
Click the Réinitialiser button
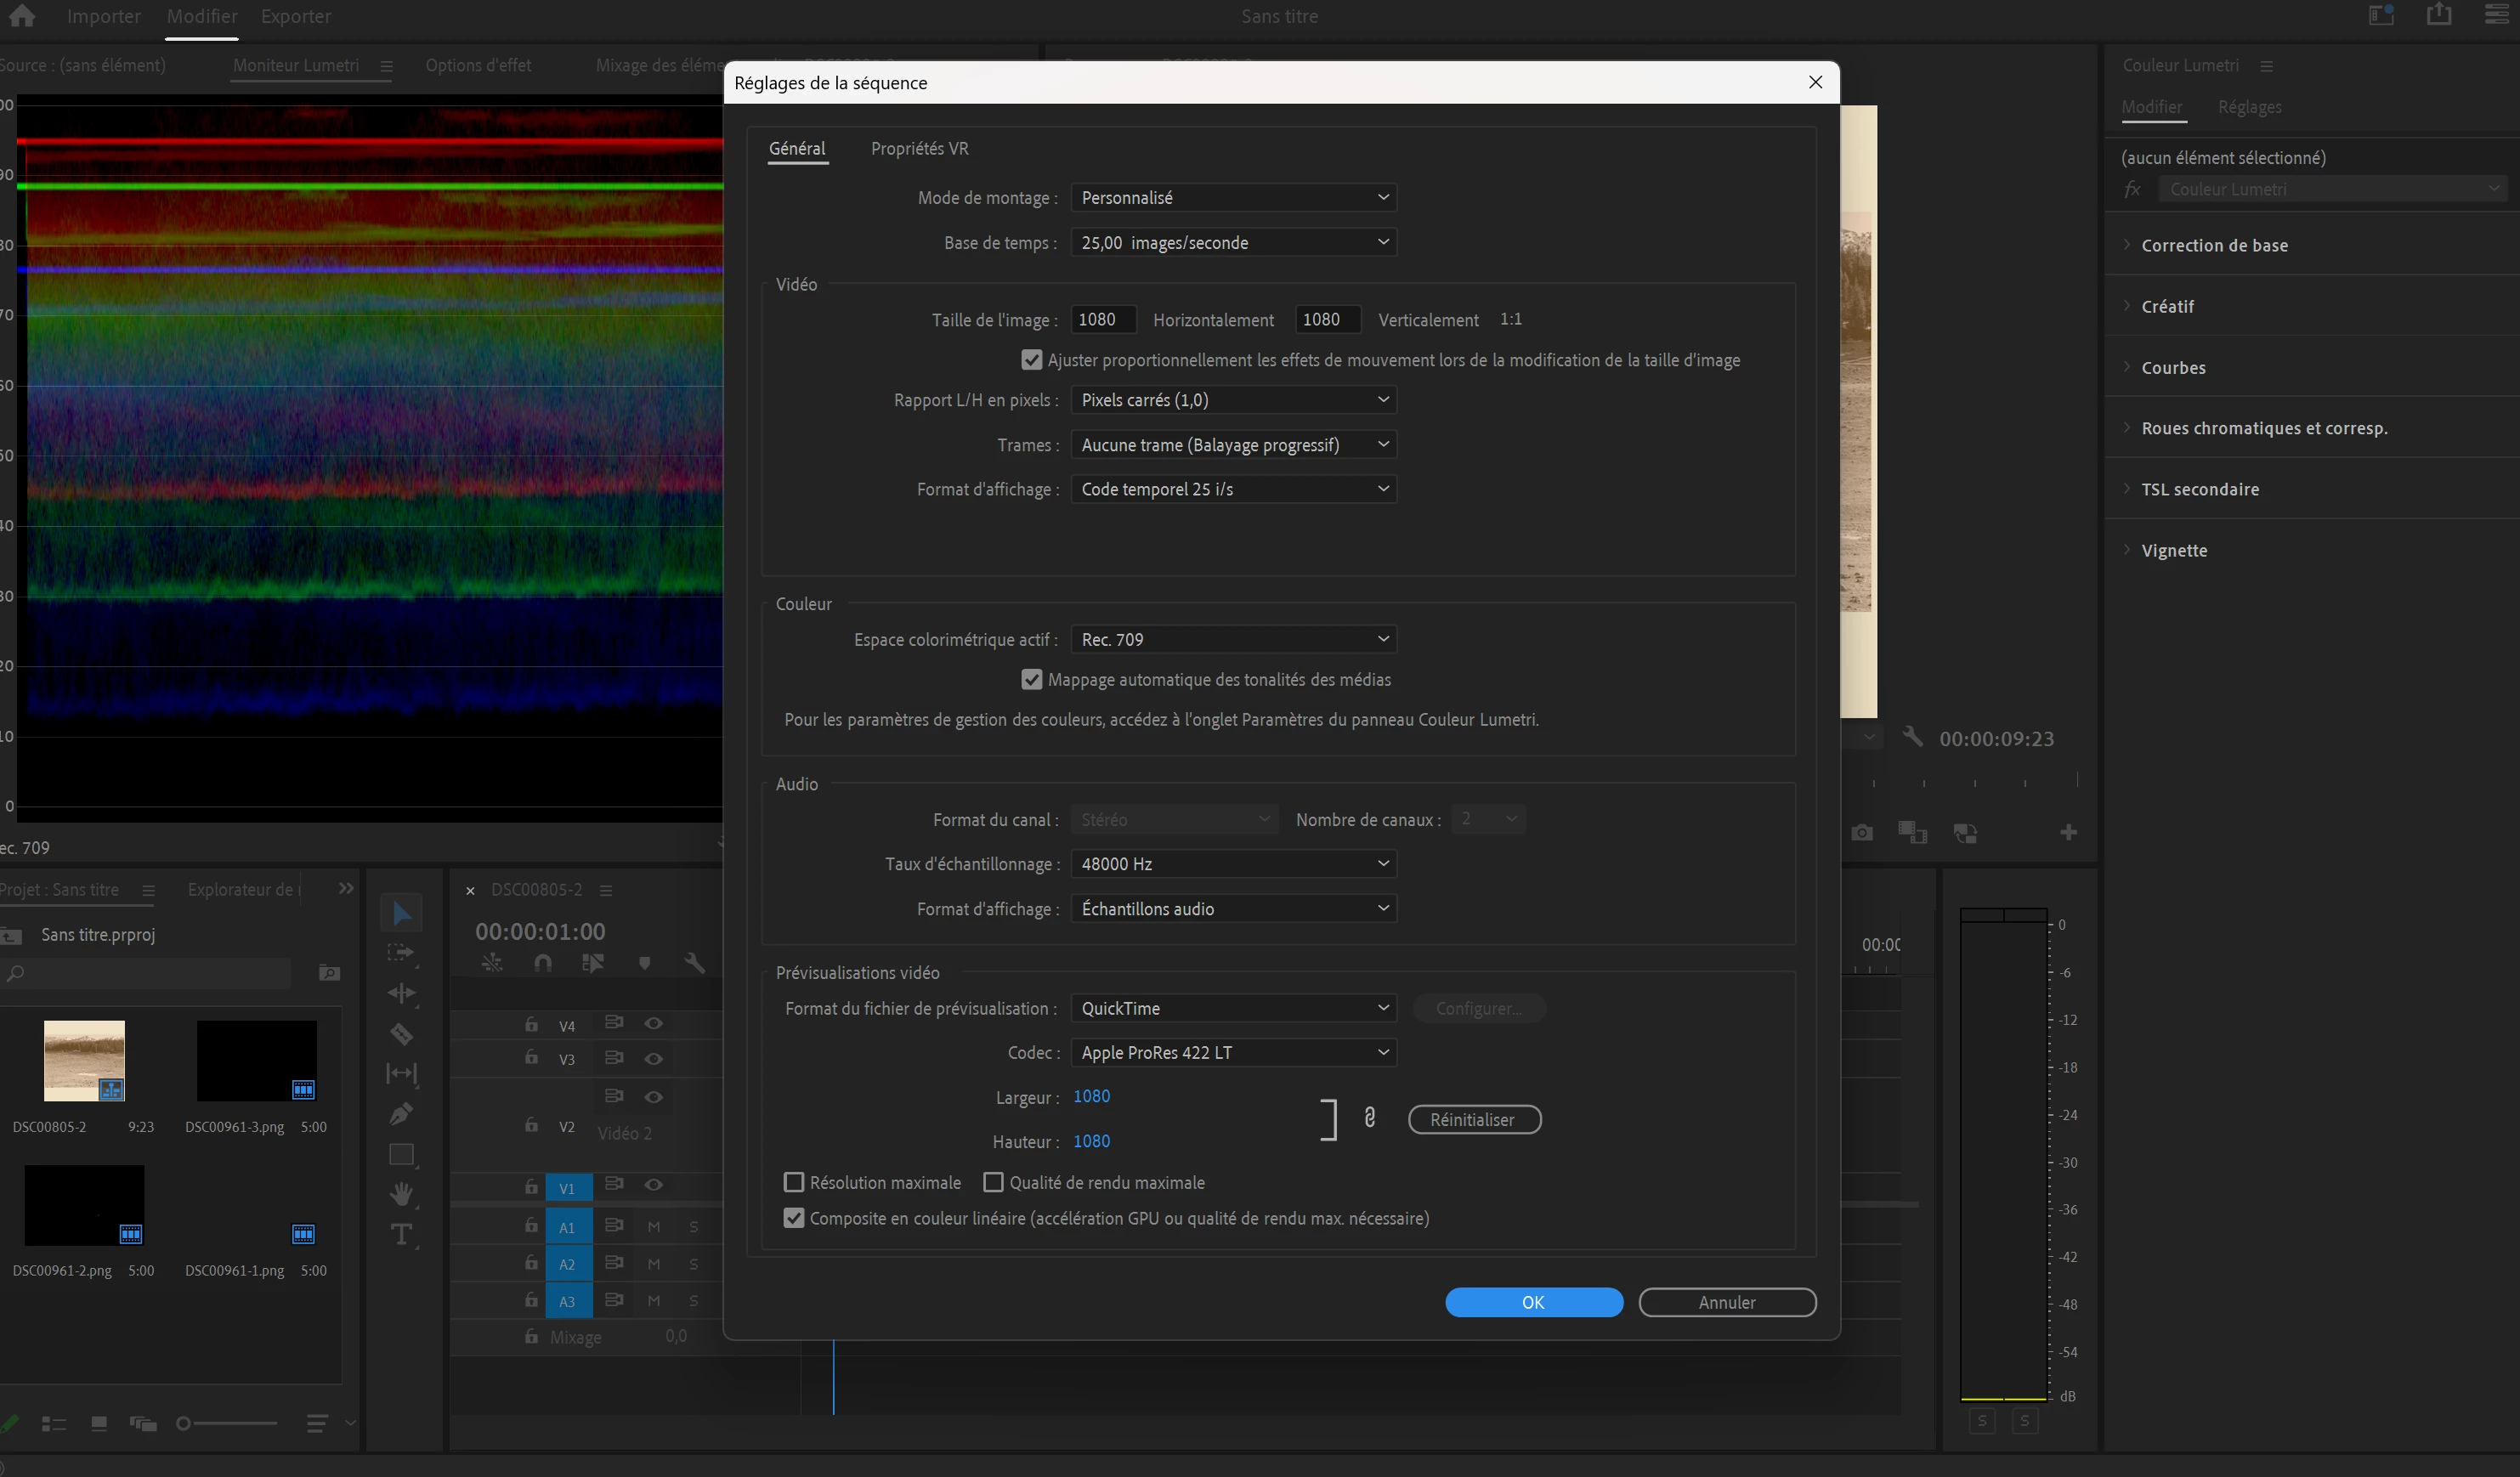tap(1474, 1119)
